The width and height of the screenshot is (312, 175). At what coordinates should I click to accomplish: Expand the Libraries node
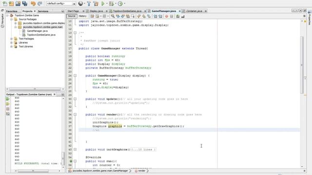(12, 43)
